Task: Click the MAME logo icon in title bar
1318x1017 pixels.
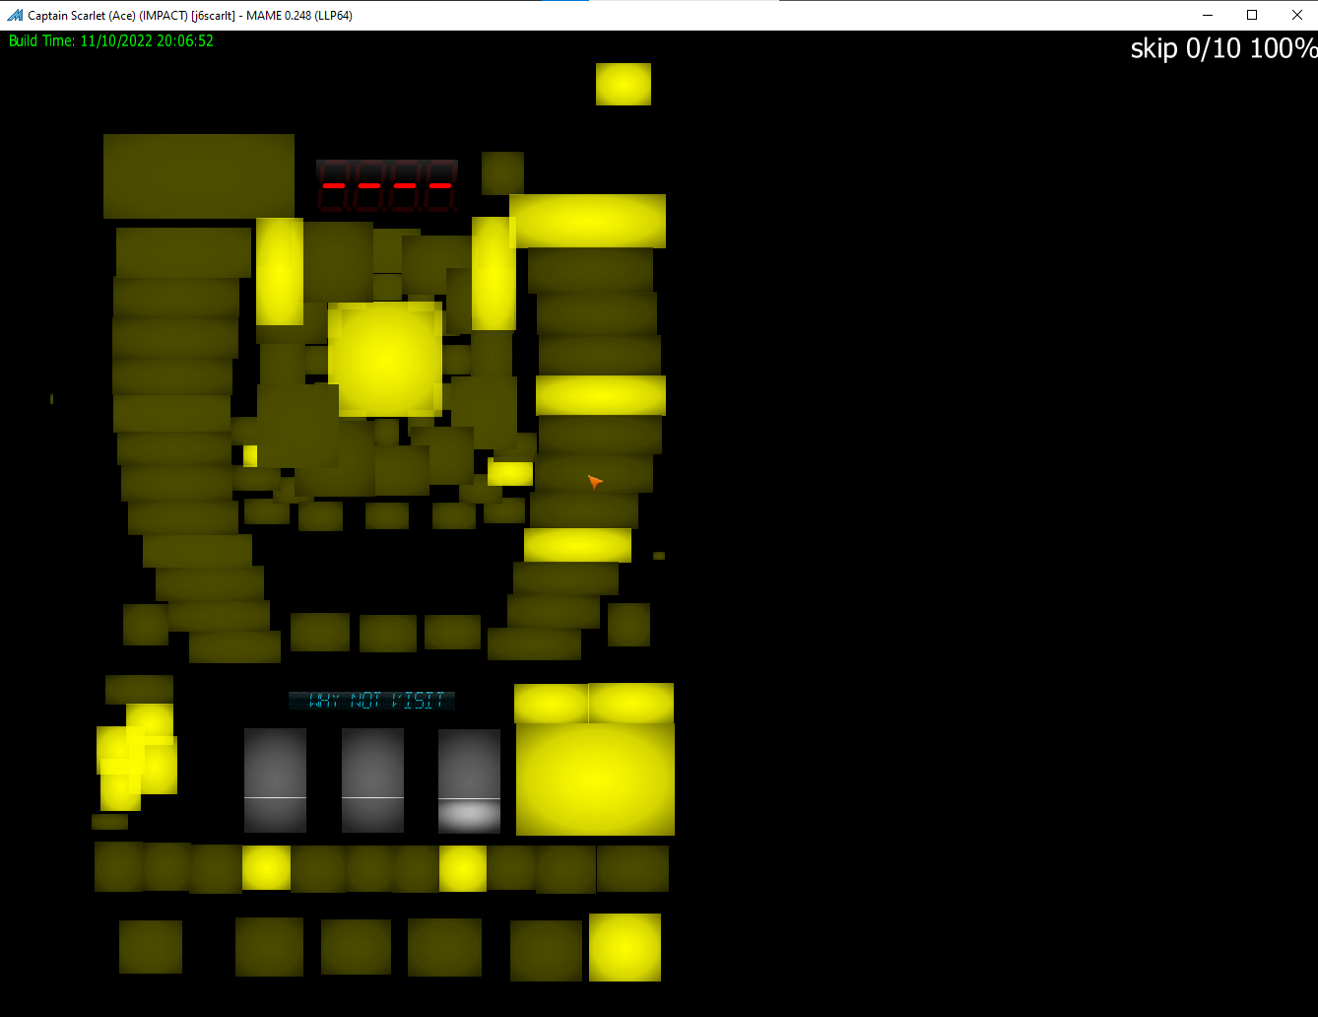Action: 14,15
